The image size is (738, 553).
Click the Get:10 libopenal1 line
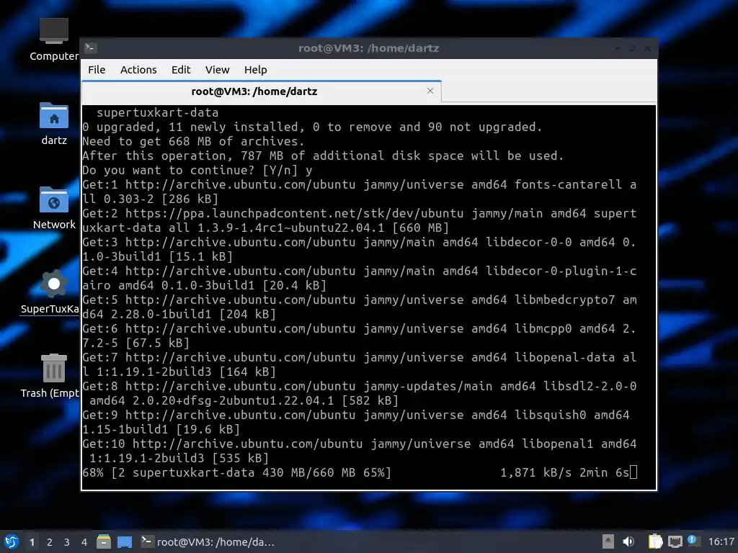pos(360,451)
